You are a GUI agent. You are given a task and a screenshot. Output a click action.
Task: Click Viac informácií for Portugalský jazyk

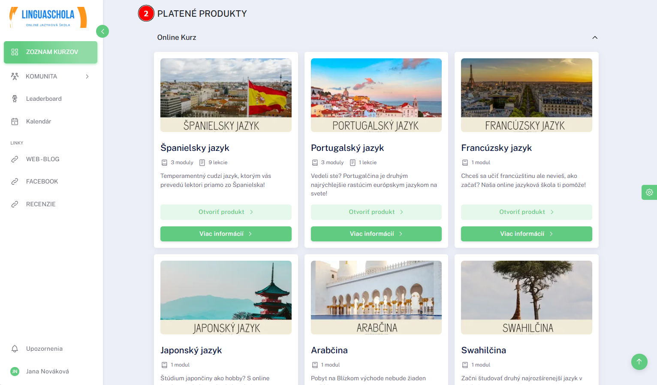[x=376, y=234]
